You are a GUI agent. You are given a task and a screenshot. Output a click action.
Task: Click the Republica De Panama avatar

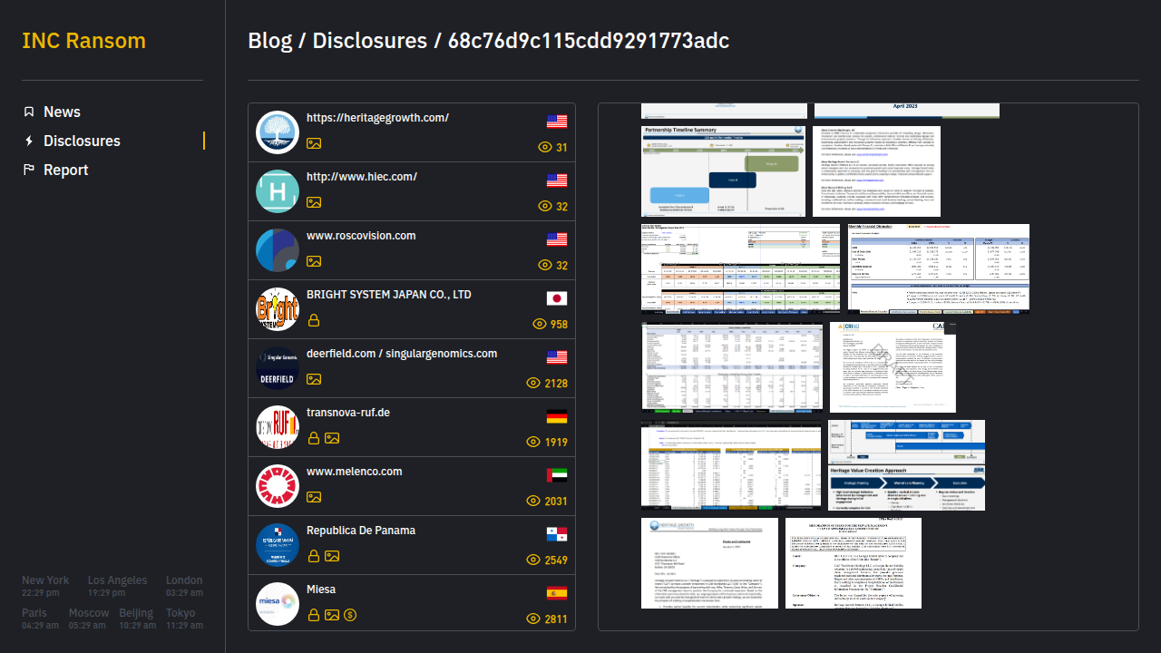pyautogui.click(x=278, y=545)
